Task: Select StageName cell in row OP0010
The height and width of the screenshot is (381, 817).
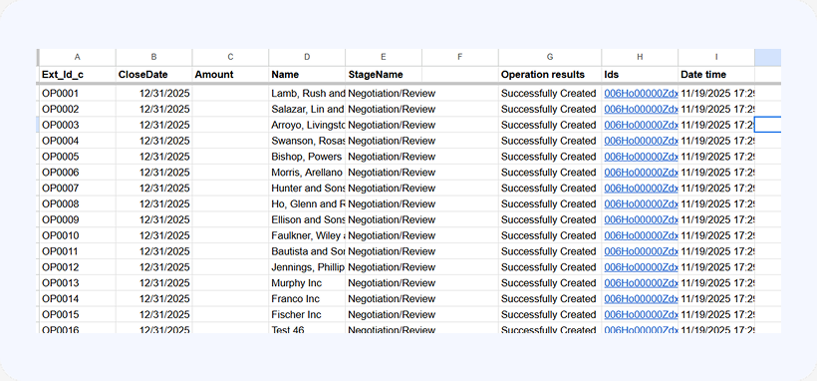Action: [x=384, y=235]
